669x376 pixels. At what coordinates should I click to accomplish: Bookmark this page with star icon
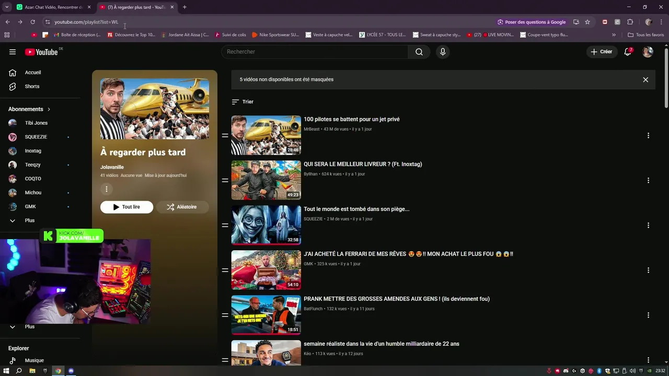tap(587, 22)
